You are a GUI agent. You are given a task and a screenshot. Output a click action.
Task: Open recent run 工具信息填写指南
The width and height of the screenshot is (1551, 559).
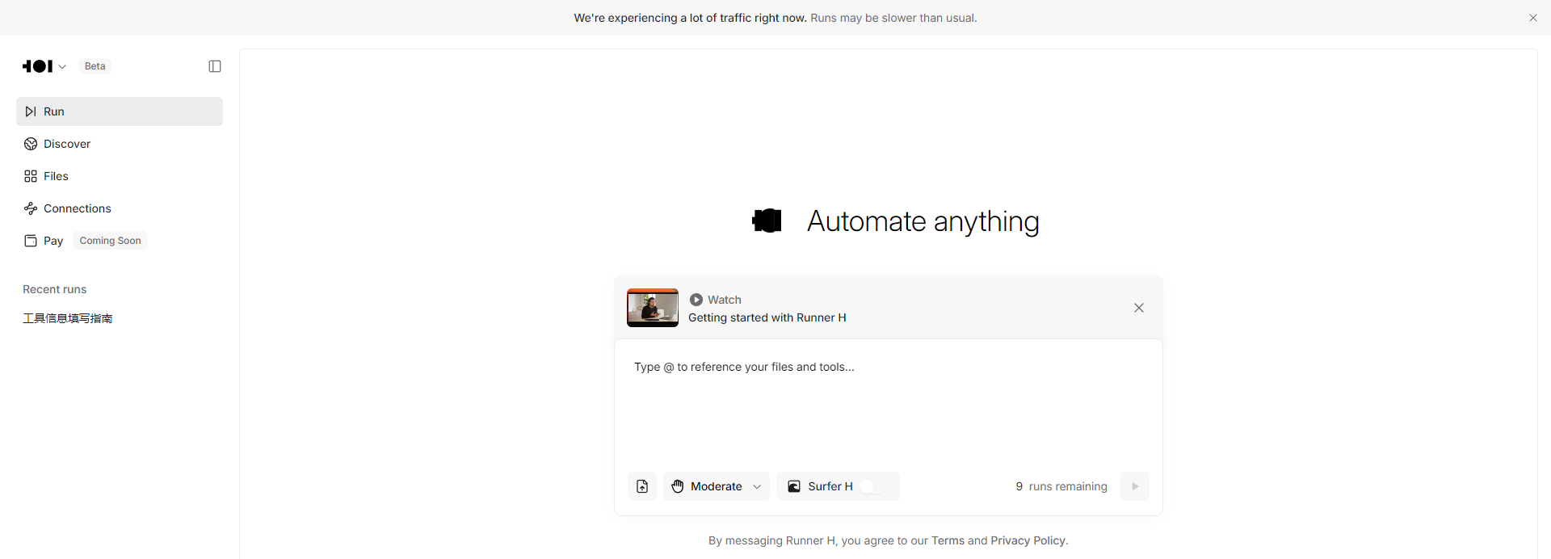click(x=68, y=318)
